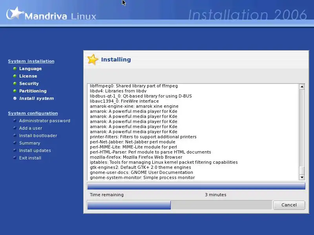
Task: Click the Cancel button
Action: pyautogui.click(x=289, y=205)
